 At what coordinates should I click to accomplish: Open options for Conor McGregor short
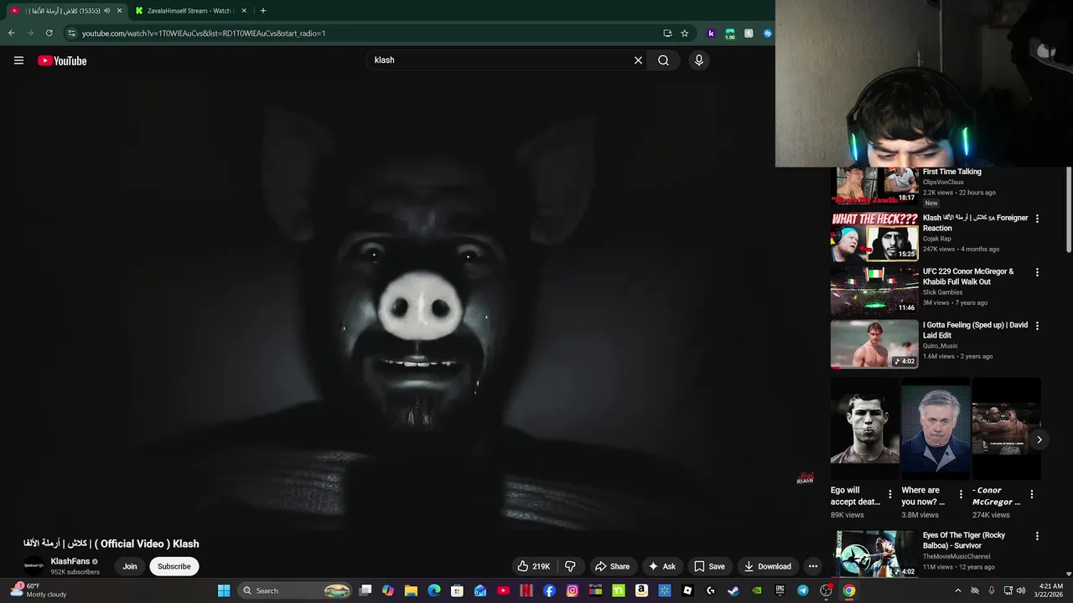click(1032, 494)
